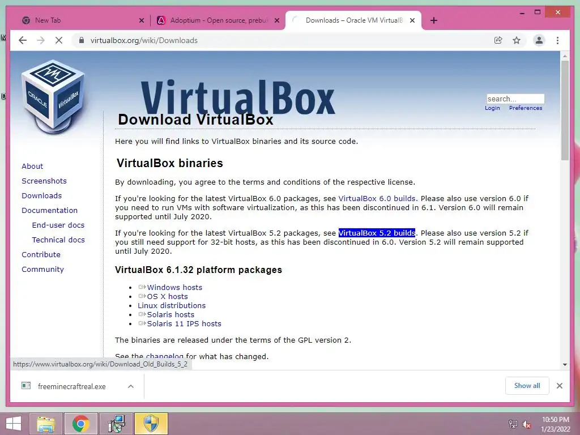Open Technical docs link
The height and width of the screenshot is (435, 580).
(58, 240)
